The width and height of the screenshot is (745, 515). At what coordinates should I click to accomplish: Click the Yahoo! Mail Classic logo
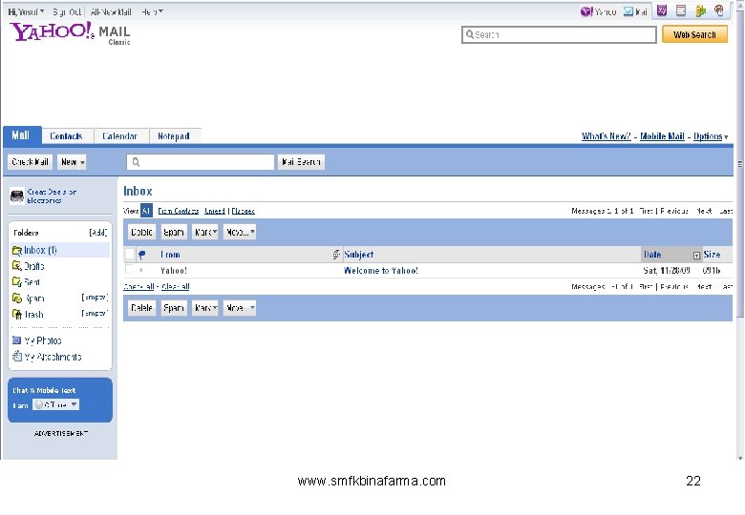tap(71, 32)
